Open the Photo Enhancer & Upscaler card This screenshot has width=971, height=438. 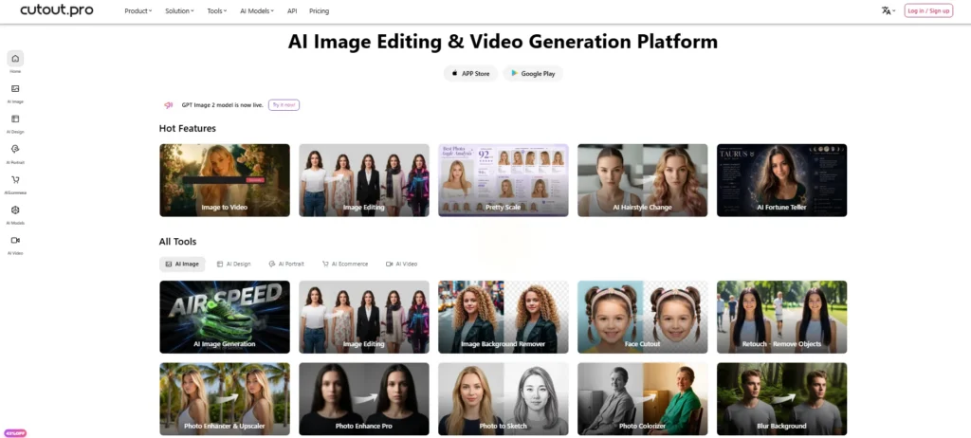pos(225,399)
